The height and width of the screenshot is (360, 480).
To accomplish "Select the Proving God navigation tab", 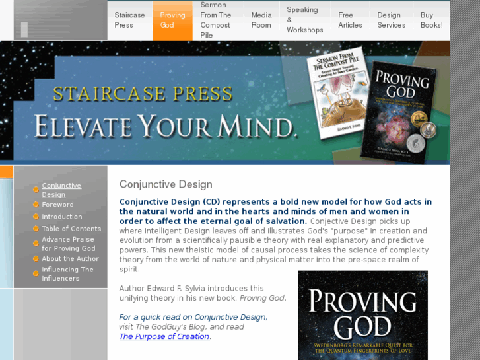I will pos(172,20).
